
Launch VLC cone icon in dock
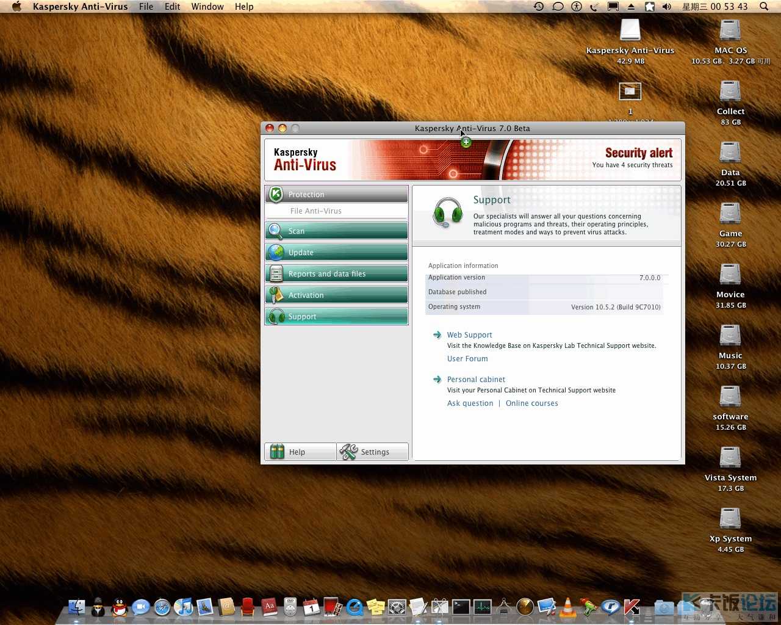tap(567, 607)
